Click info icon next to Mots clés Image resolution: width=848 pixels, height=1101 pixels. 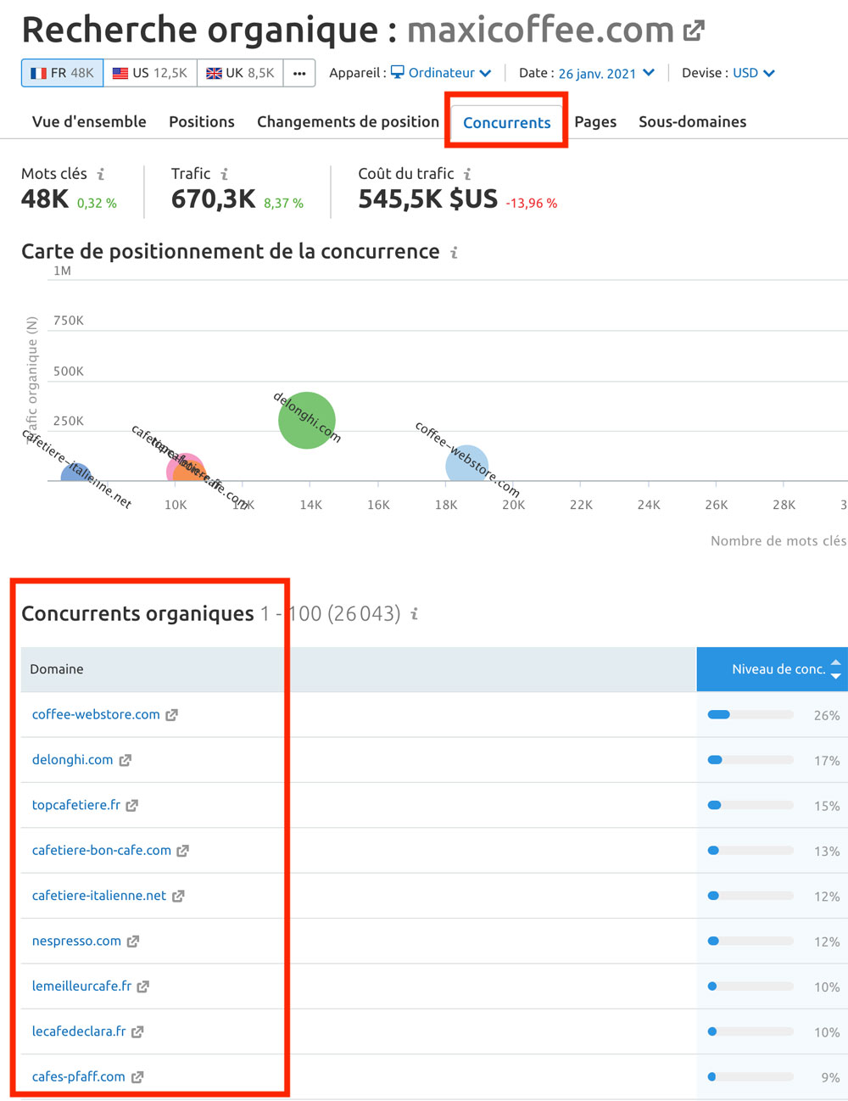coord(101,174)
